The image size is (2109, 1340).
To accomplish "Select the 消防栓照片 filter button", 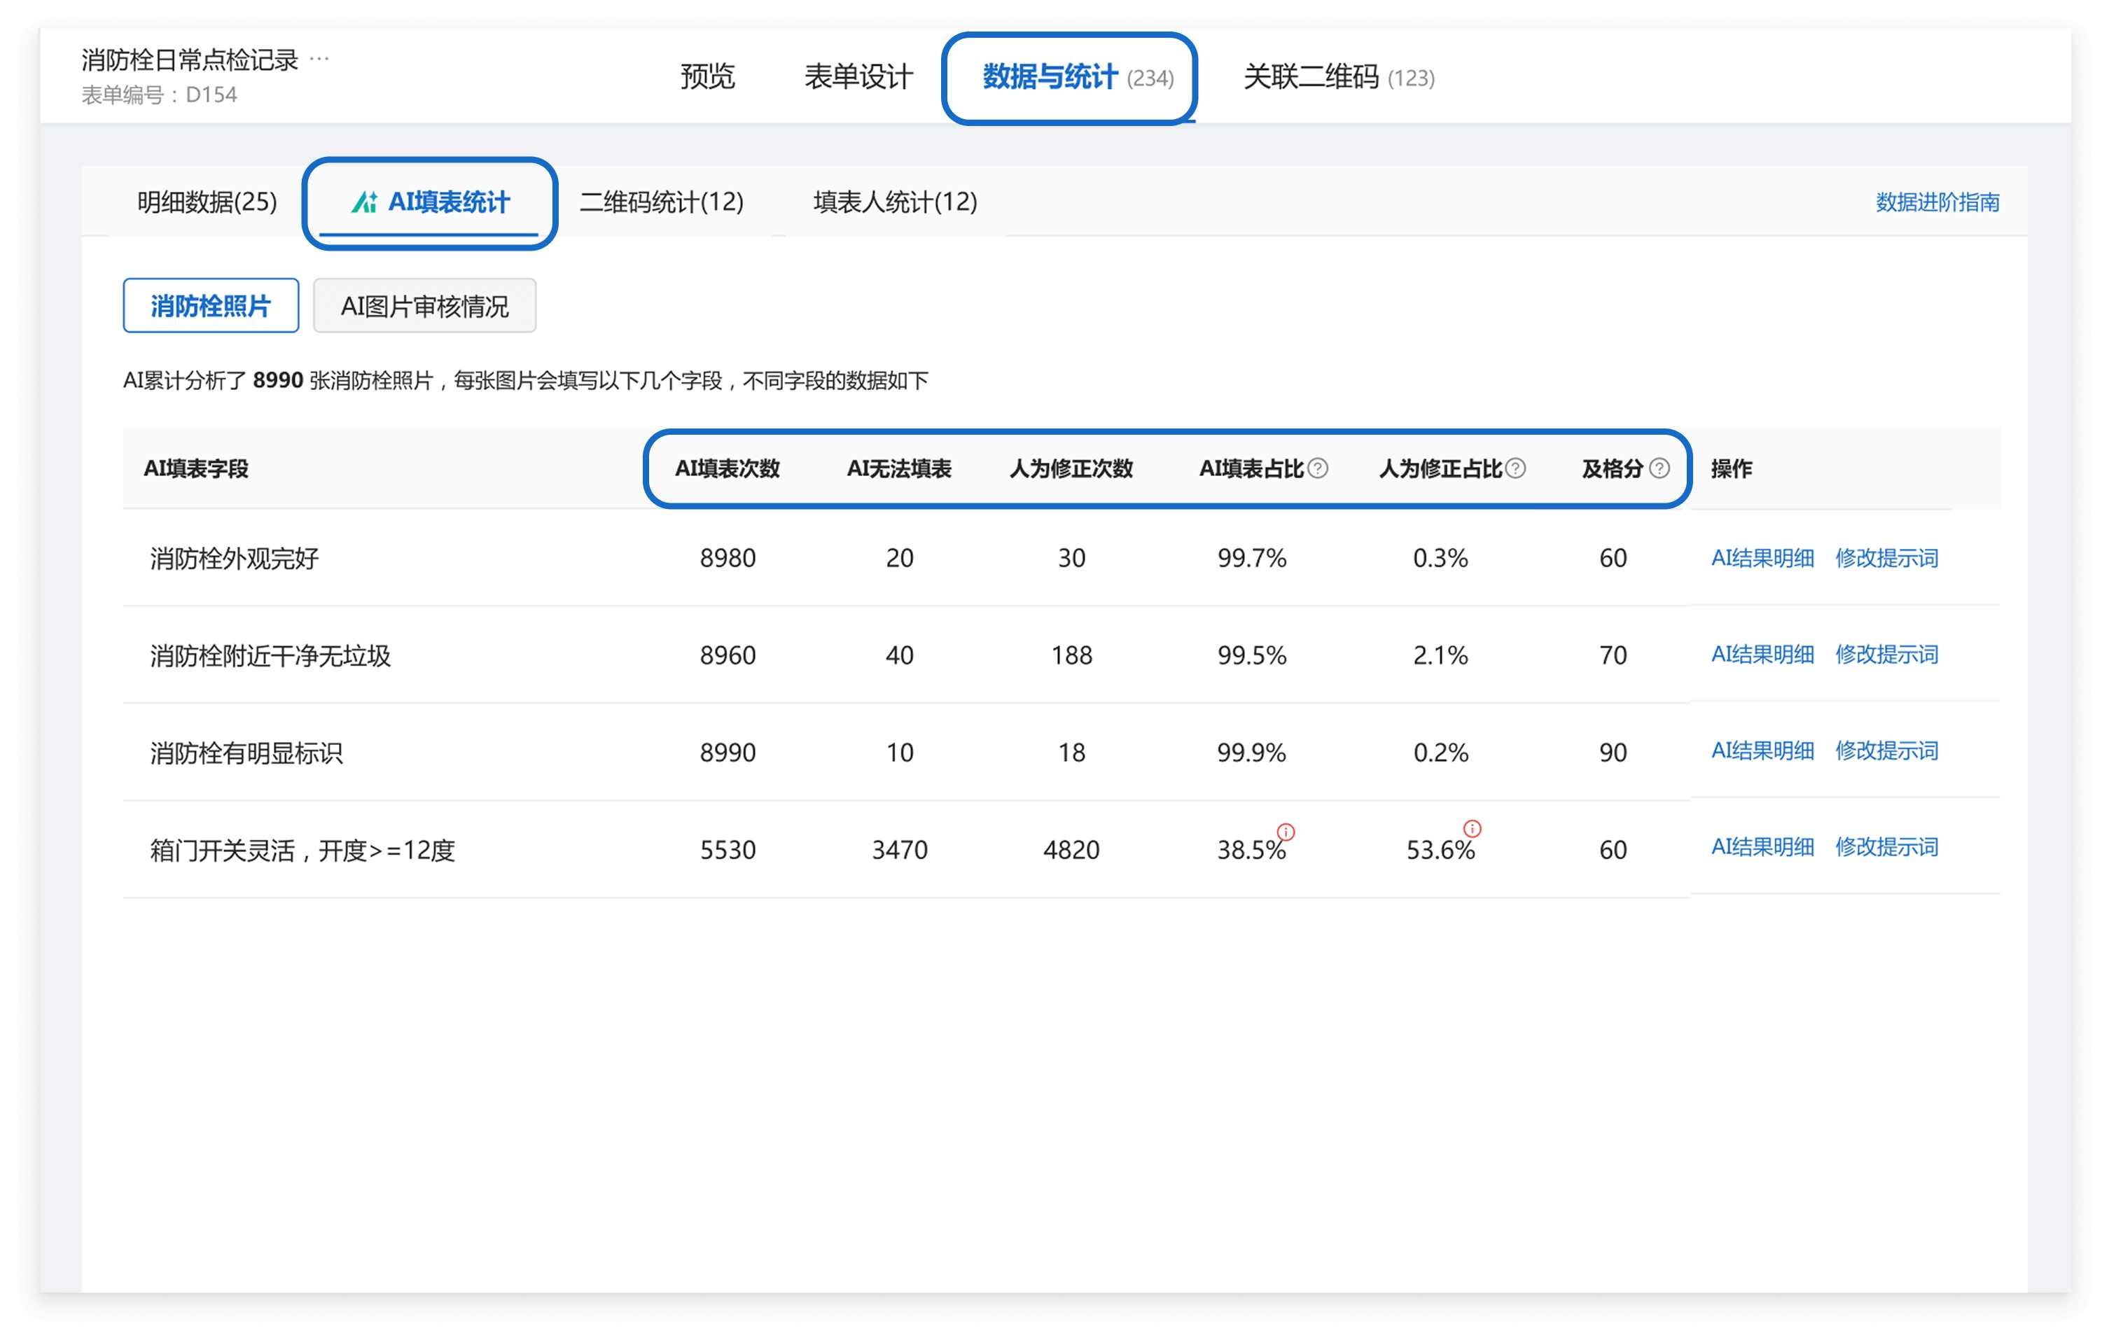I will pyautogui.click(x=210, y=306).
